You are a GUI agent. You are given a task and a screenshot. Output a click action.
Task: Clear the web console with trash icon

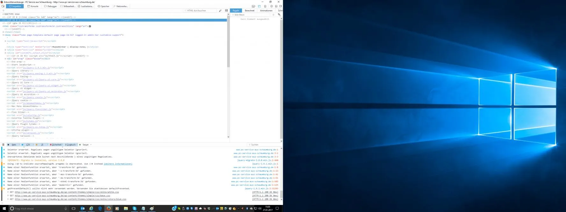point(3,145)
